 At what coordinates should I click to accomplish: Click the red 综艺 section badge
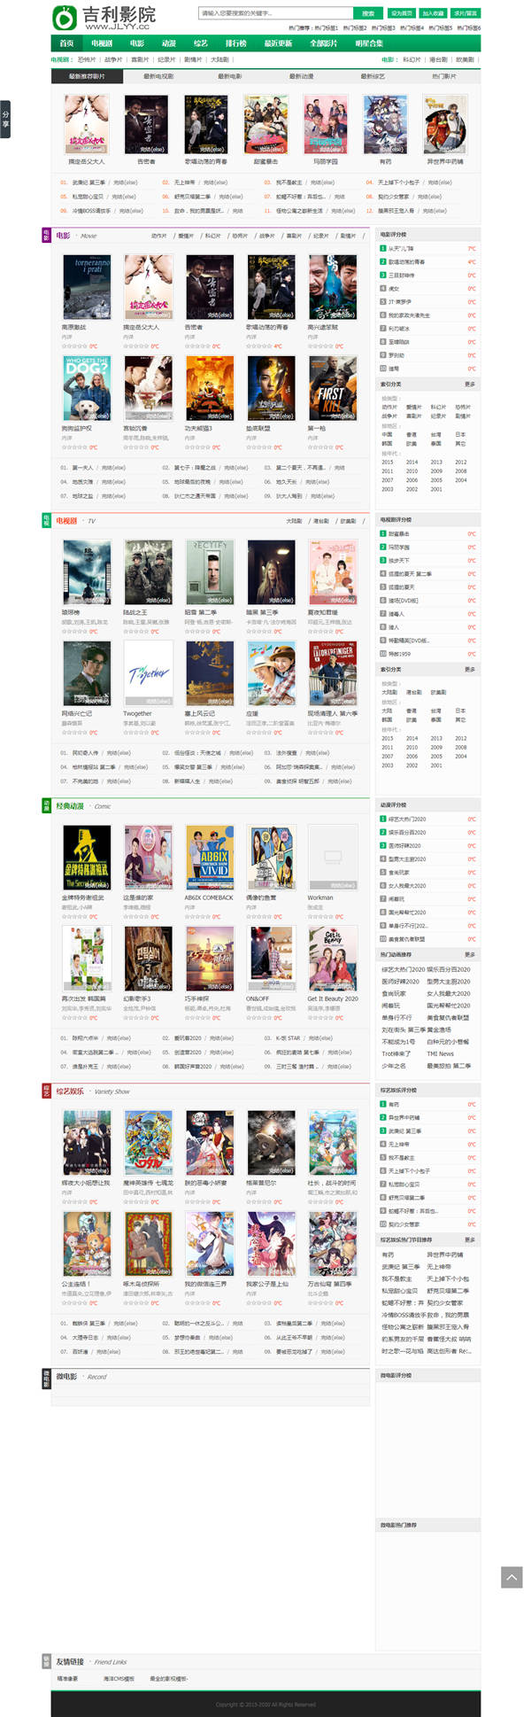click(46, 1091)
